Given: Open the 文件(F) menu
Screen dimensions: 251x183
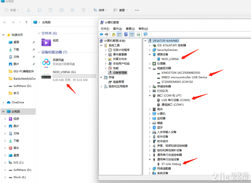Looking at the screenshot, I should (x=105, y=29).
